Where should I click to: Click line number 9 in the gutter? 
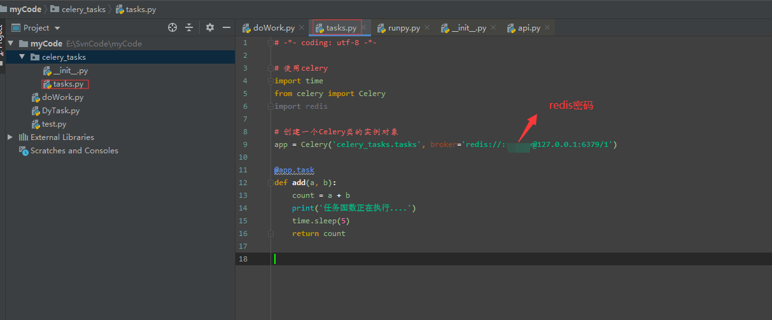[244, 144]
